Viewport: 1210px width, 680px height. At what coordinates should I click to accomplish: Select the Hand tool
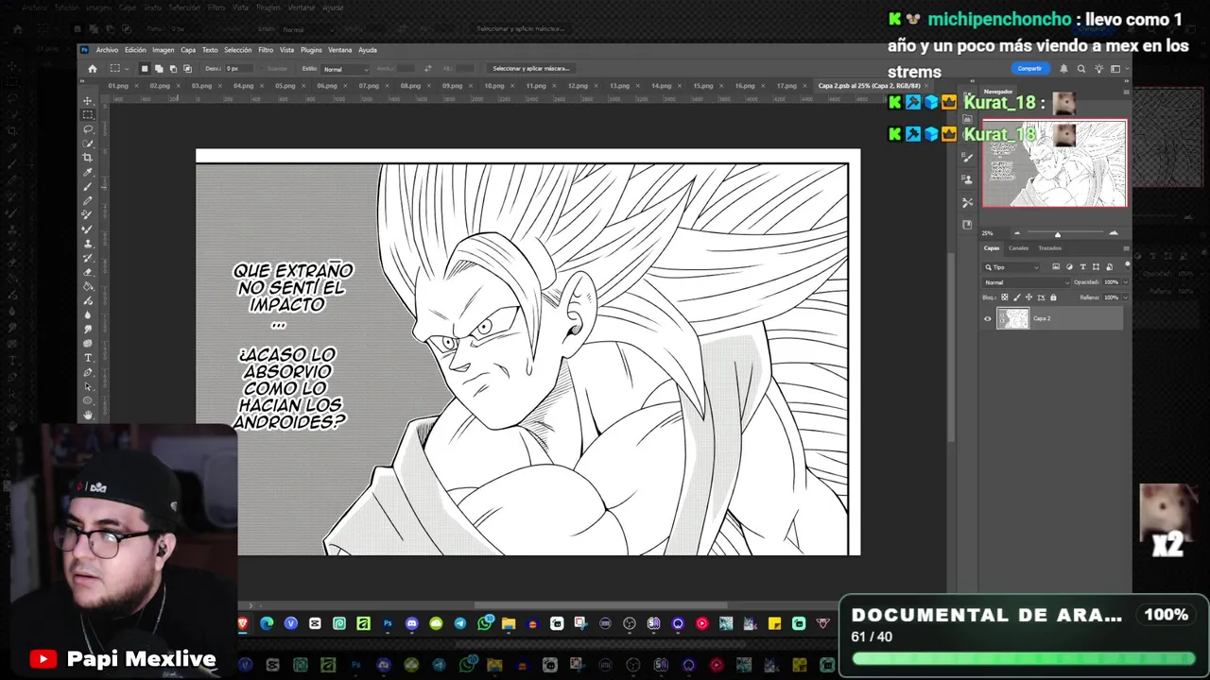tap(88, 415)
